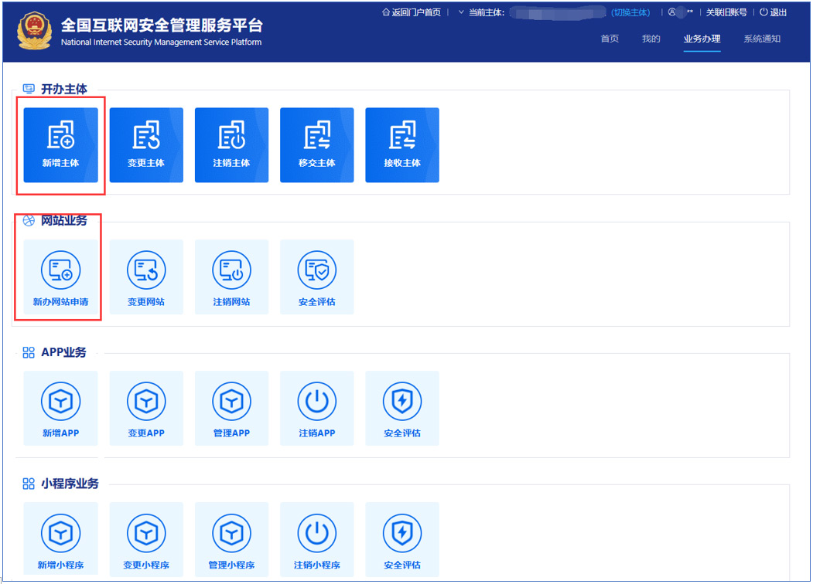Open 安全评估 in the 网站业务 section
The image size is (813, 584).
tap(316, 277)
